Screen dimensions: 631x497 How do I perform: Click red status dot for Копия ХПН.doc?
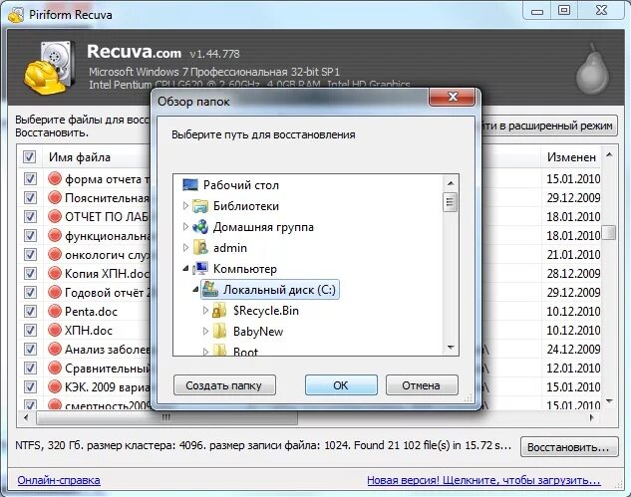tap(54, 273)
